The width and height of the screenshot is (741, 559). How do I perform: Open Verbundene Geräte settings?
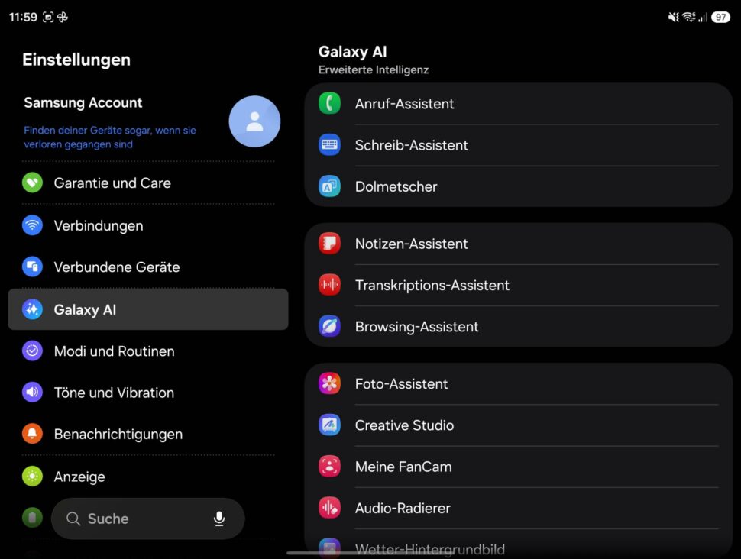148,267
